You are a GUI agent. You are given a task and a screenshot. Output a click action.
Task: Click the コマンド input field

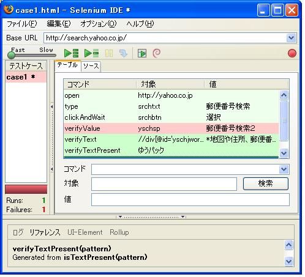(x=186, y=169)
